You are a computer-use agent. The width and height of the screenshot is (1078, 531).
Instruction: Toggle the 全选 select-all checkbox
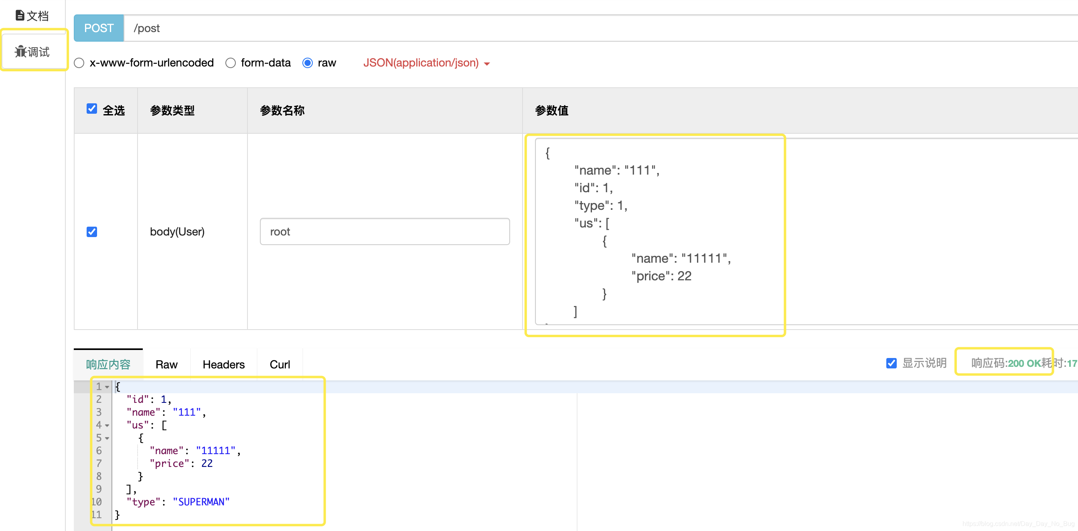92,109
